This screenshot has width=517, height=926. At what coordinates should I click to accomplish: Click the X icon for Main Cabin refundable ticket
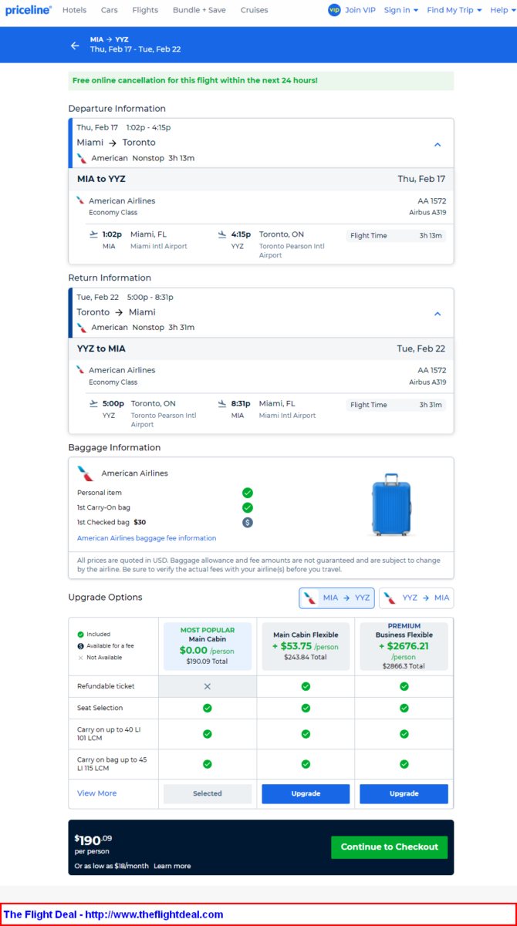pos(207,686)
